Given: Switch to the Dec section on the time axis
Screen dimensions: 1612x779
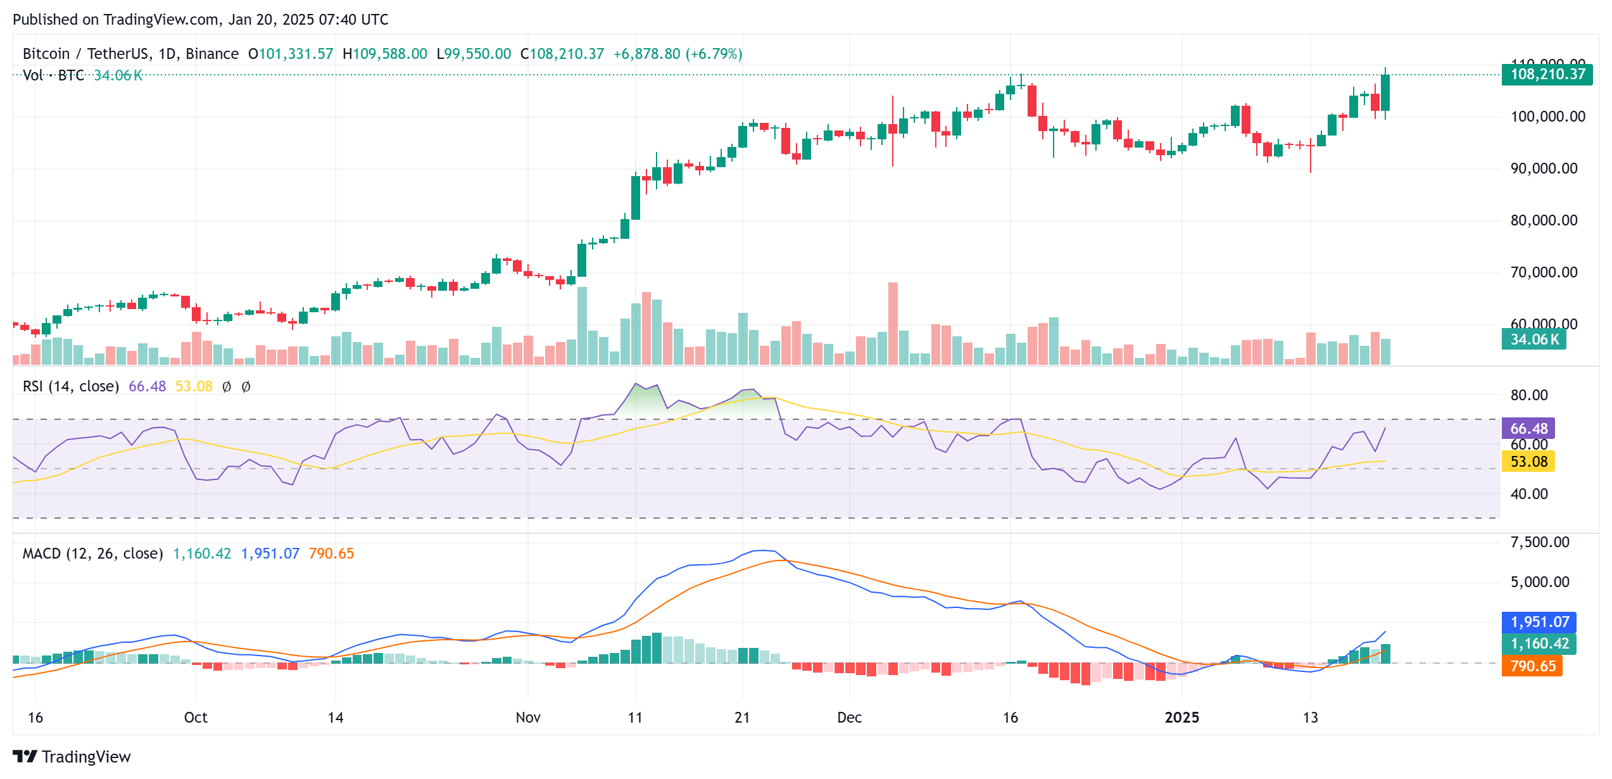Looking at the screenshot, I should [x=848, y=718].
